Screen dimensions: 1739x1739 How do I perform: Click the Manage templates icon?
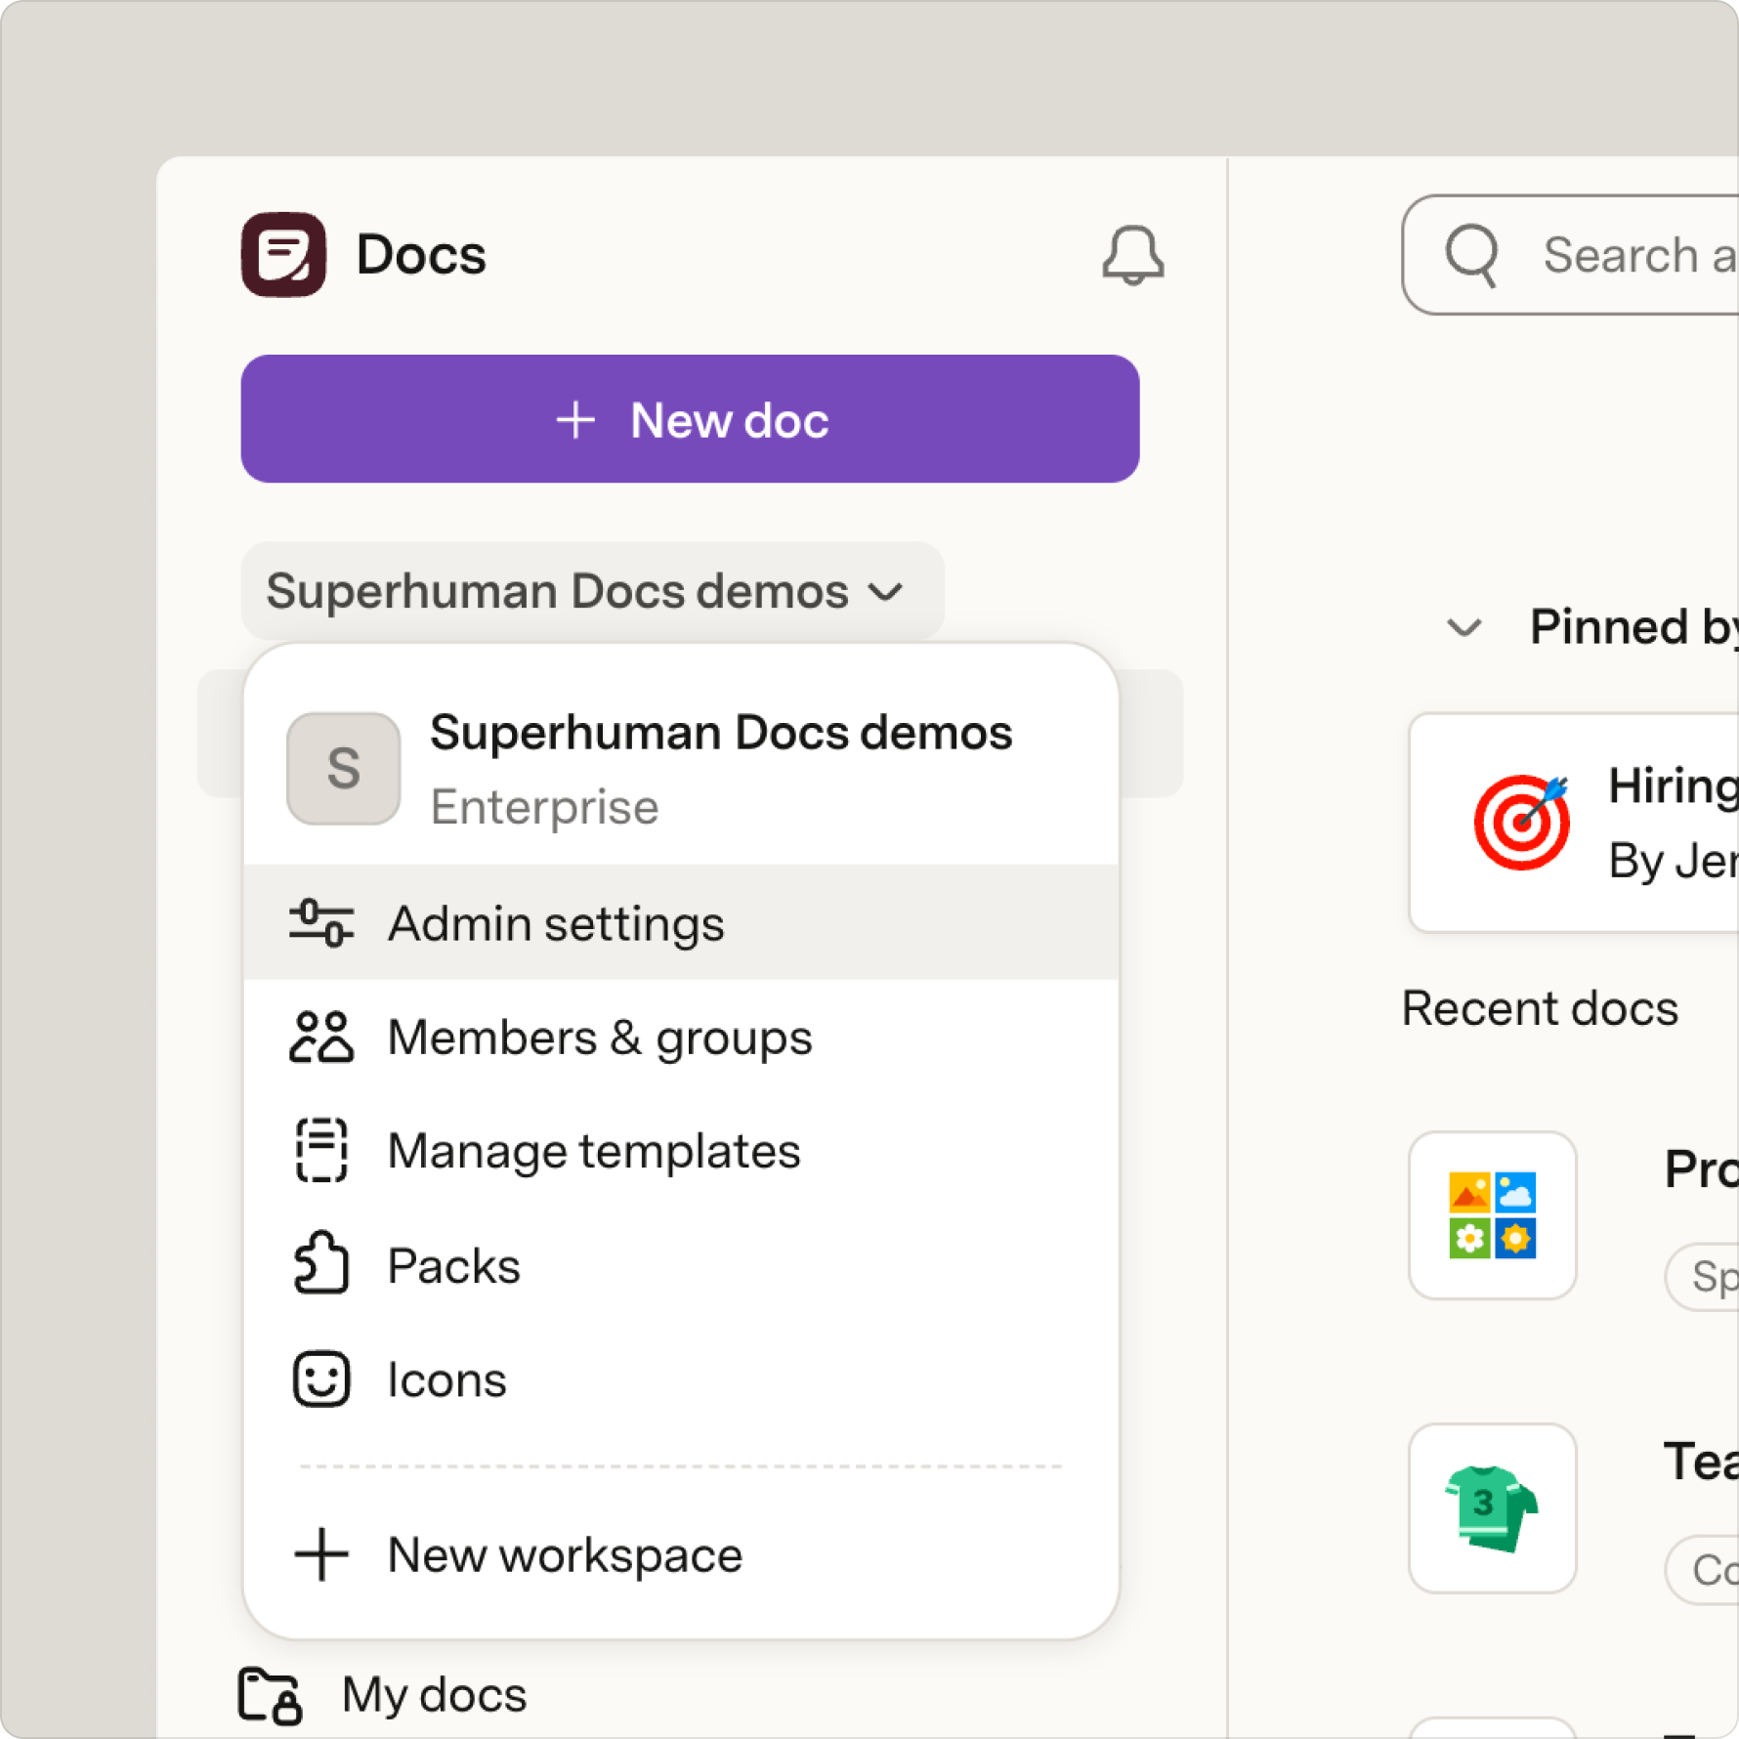click(321, 1151)
